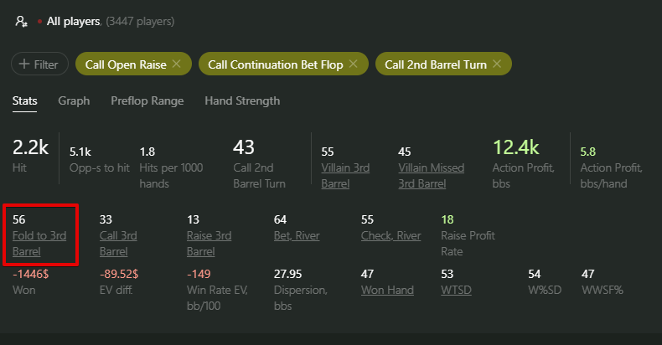
Task: Remove Call Continuation Bet Flop filter
Action: (x=353, y=64)
